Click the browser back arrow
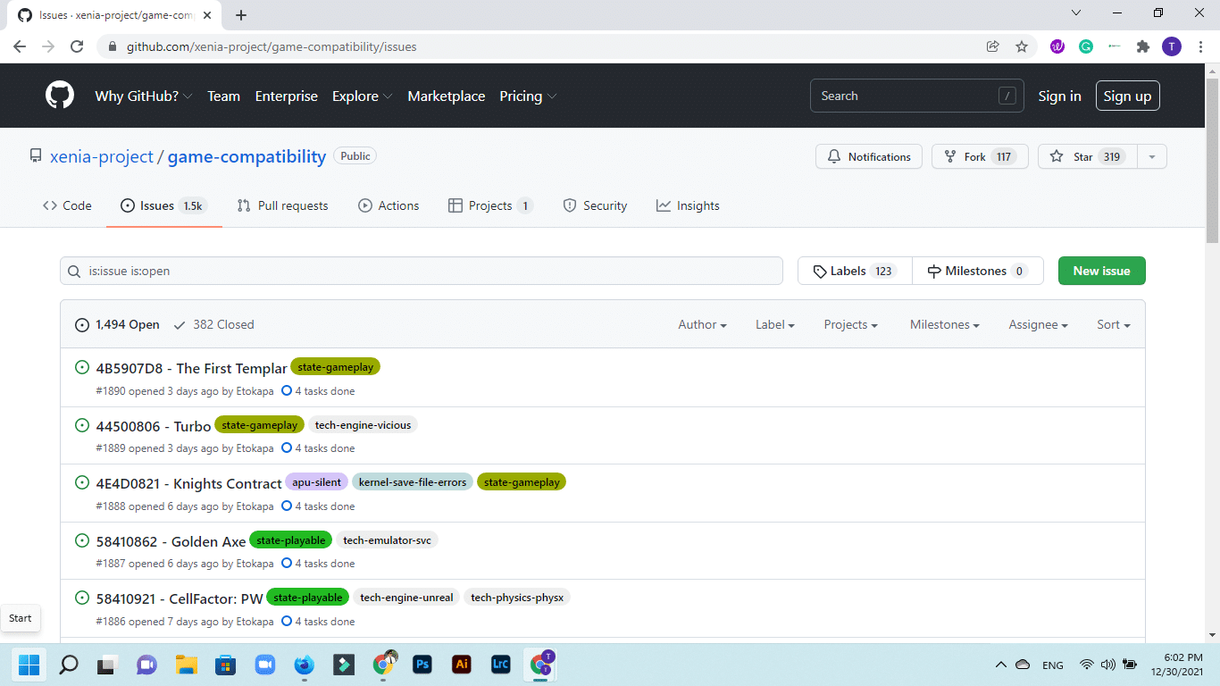The image size is (1220, 686). coord(20,46)
